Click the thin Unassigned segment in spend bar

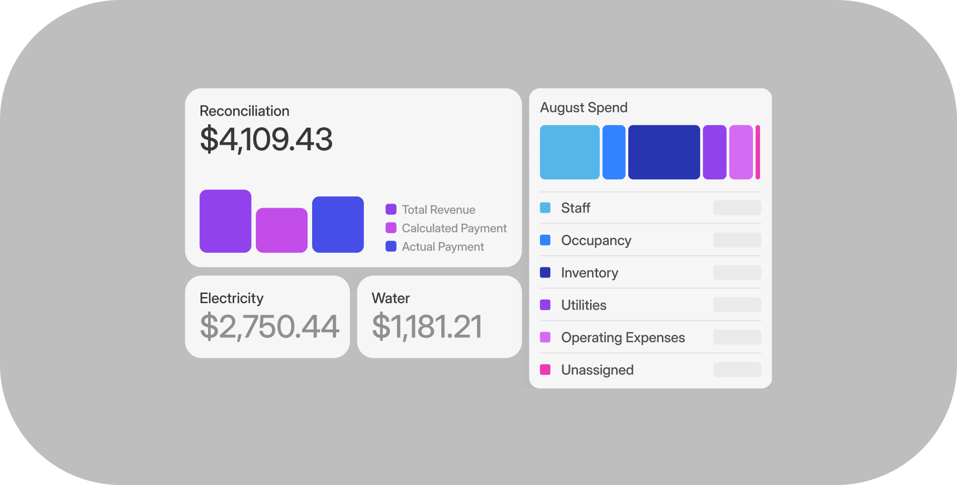pyautogui.click(x=758, y=152)
